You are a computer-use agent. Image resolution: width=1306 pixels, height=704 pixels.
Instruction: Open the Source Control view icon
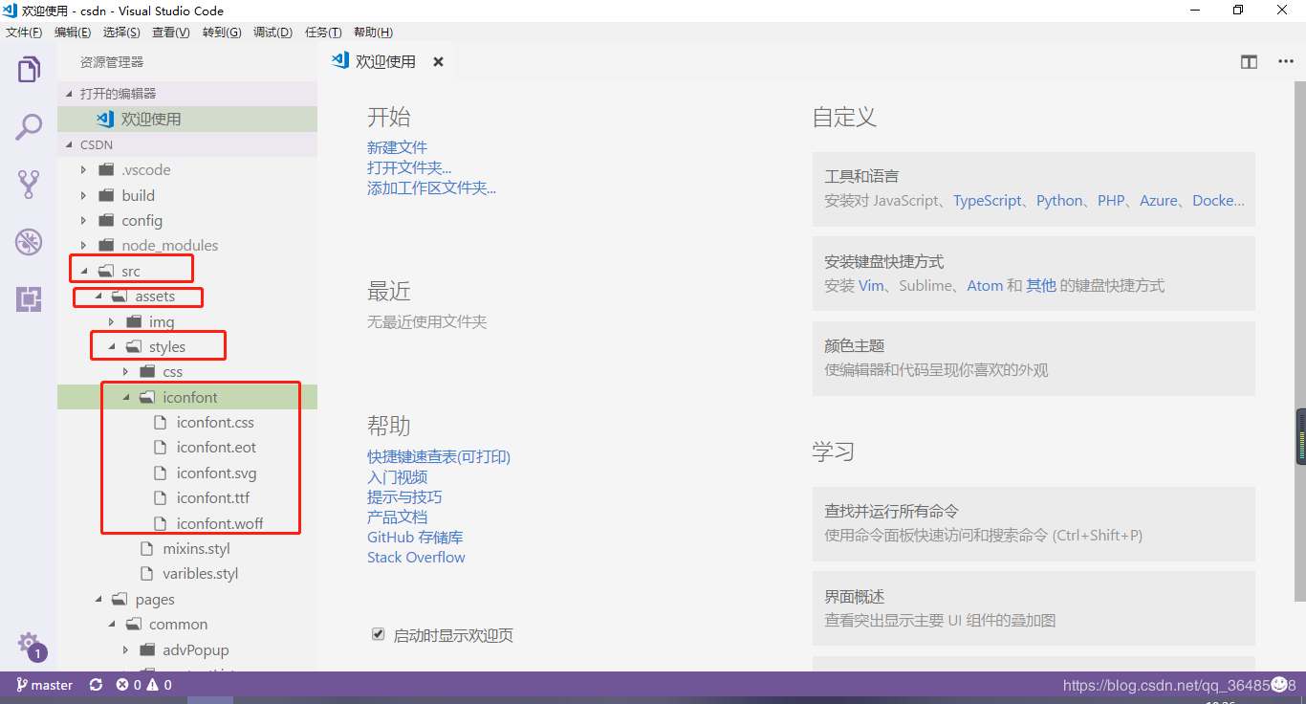click(x=28, y=184)
